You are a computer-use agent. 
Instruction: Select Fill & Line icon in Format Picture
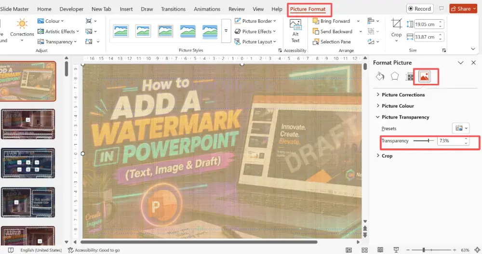click(380, 76)
